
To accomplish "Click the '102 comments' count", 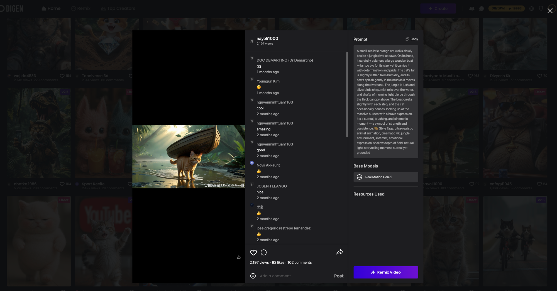I will click(299, 263).
